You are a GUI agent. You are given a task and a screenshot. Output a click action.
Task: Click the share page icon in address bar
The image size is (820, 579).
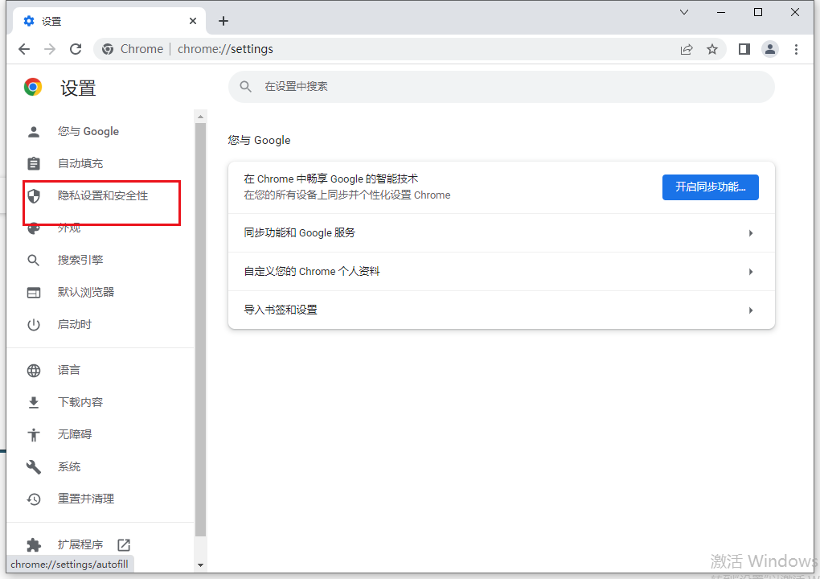686,49
